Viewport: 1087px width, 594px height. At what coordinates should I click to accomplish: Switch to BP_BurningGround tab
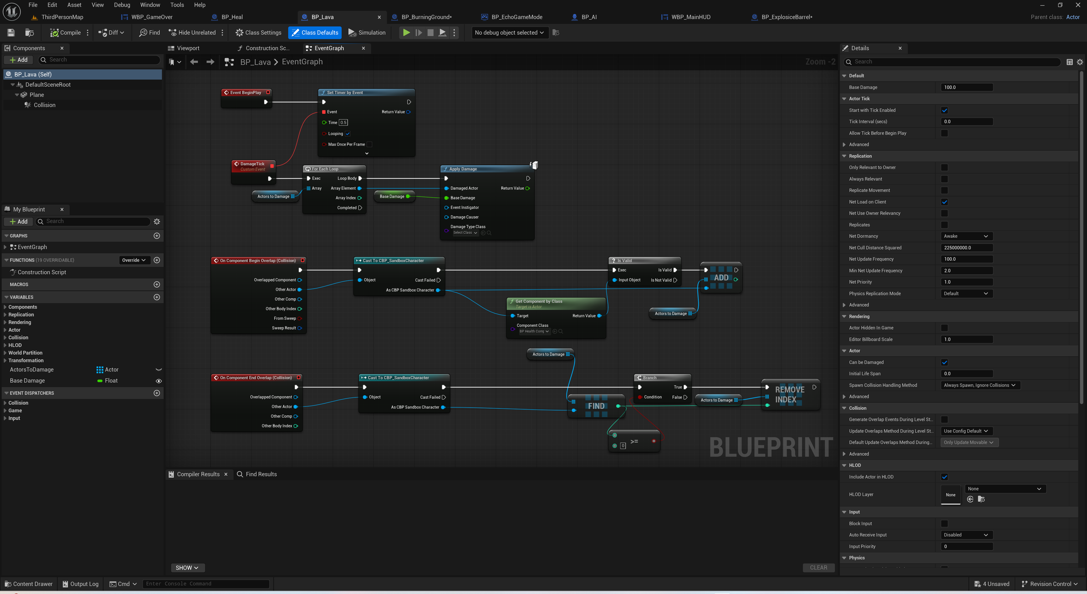(x=426, y=17)
